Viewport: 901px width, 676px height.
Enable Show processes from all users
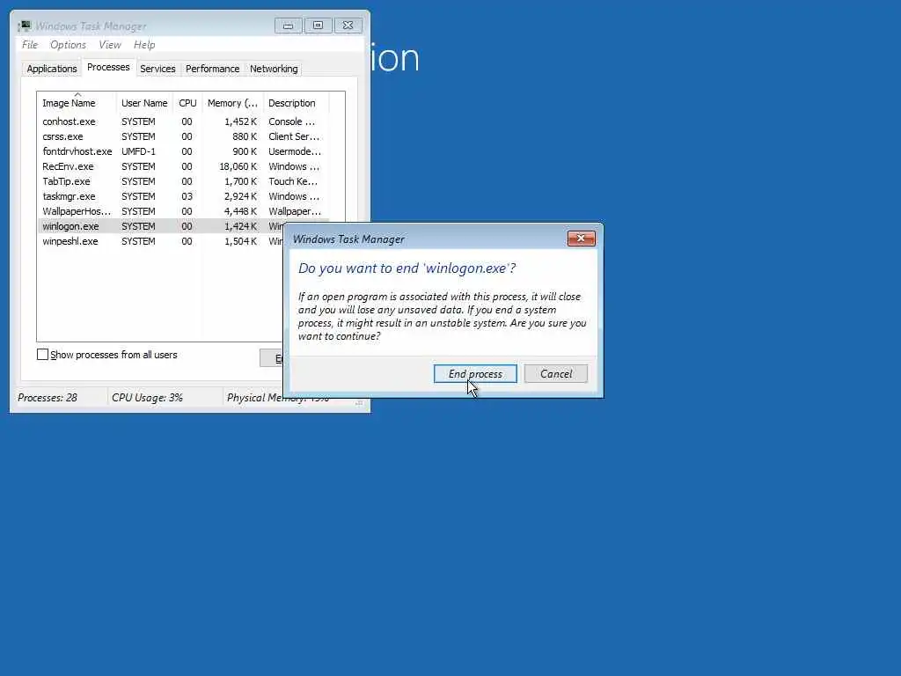tap(42, 355)
